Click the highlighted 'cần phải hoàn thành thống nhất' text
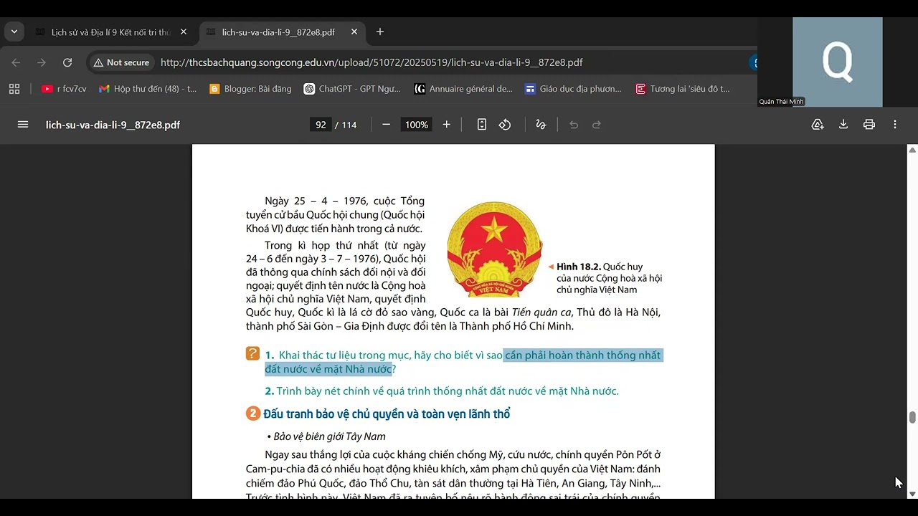Viewport: 918px width, 516px height. 583,355
